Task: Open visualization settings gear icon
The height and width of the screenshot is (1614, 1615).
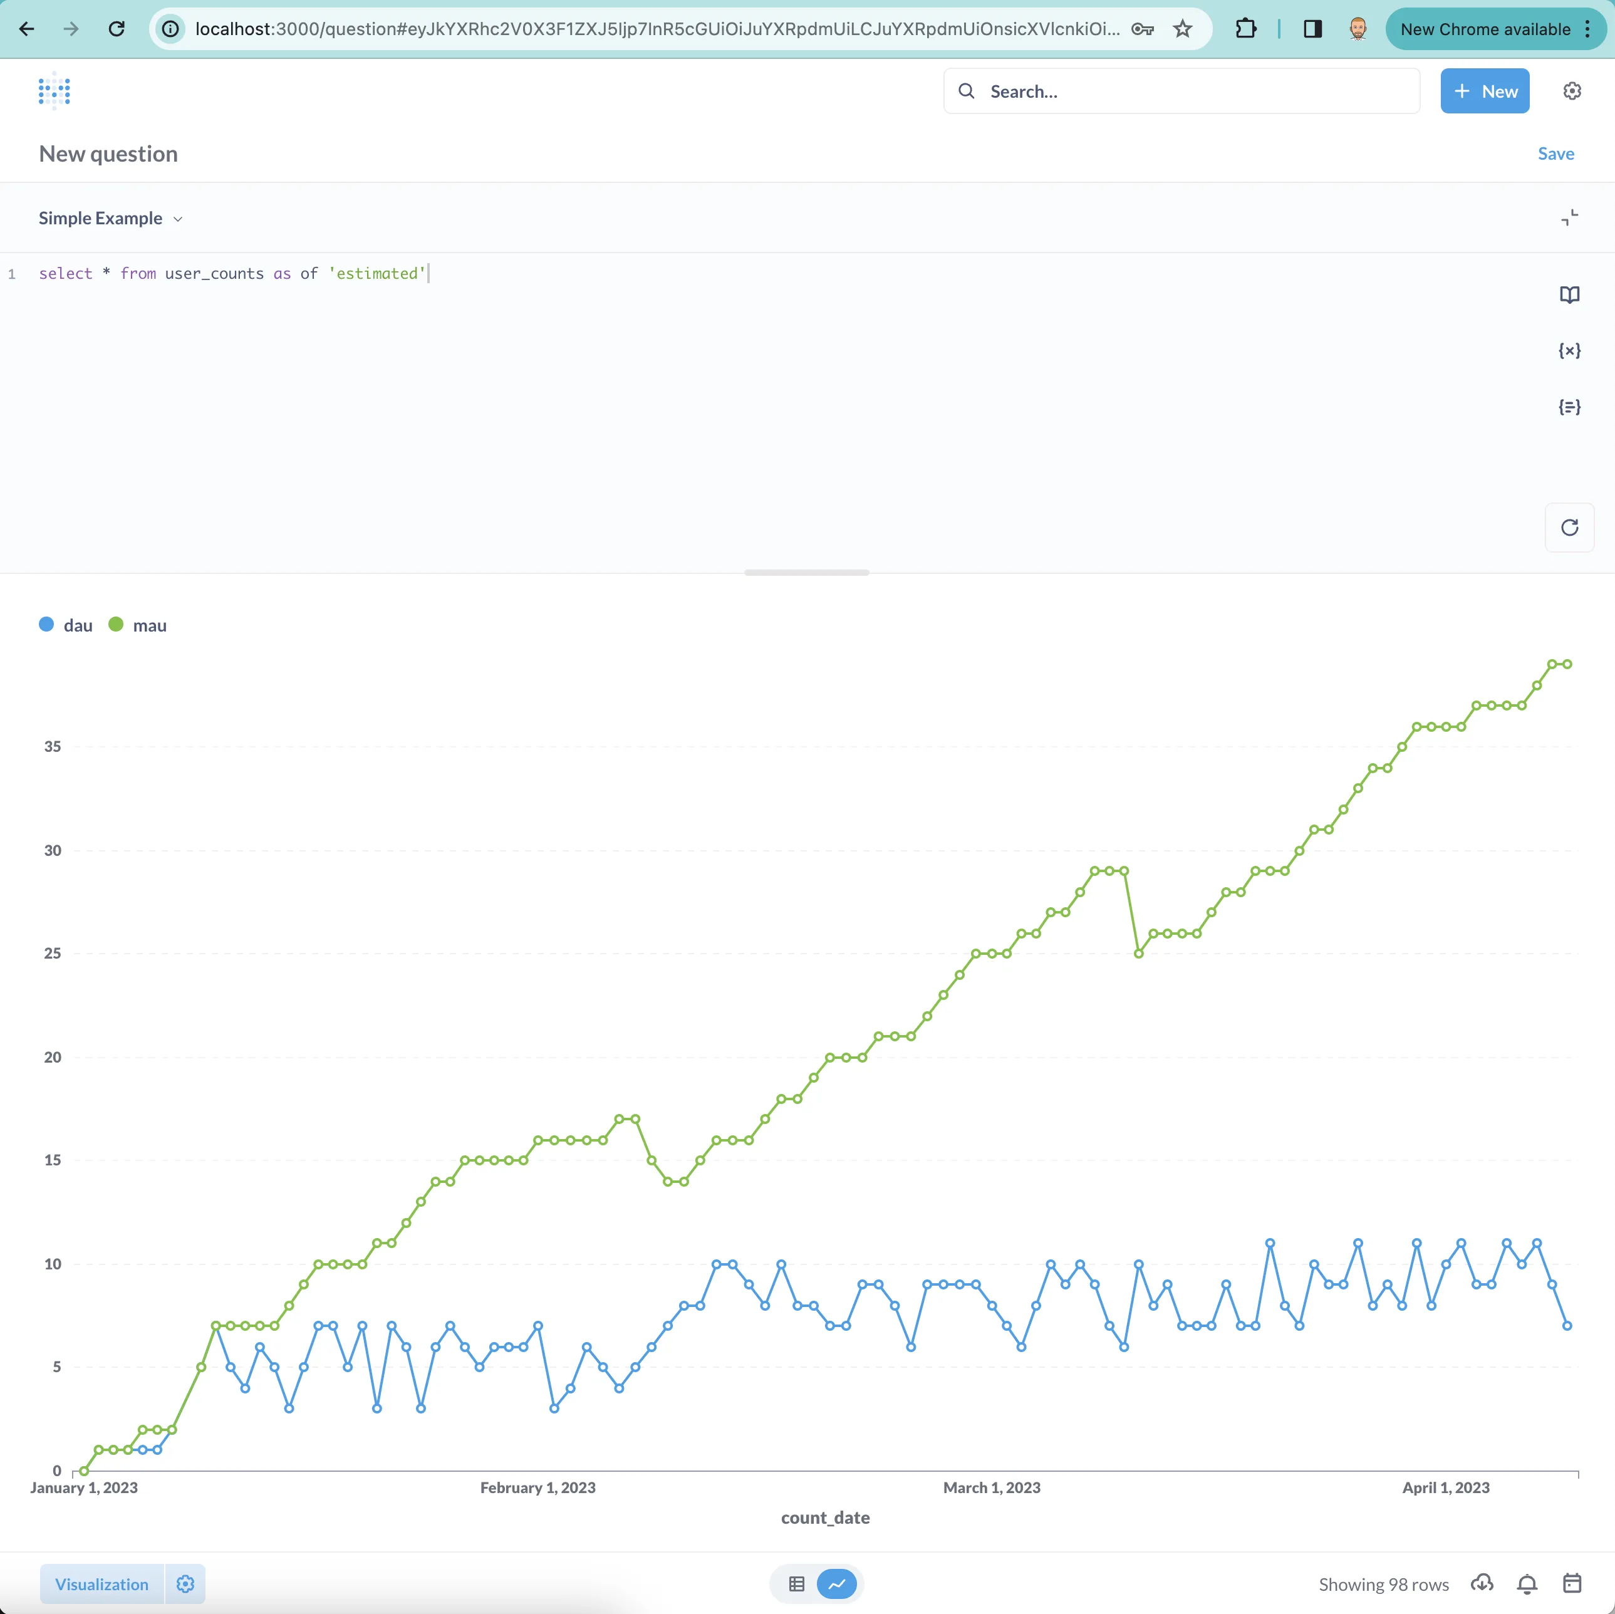Action: (185, 1584)
